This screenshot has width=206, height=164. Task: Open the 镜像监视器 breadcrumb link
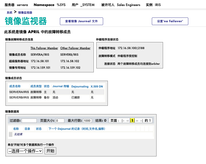click(25, 13)
